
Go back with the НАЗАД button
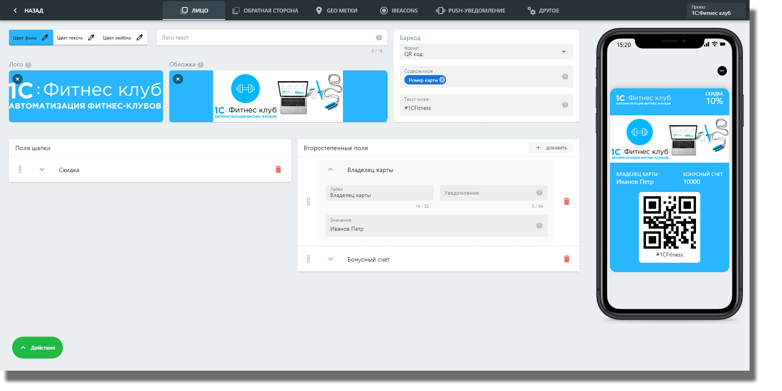point(28,11)
